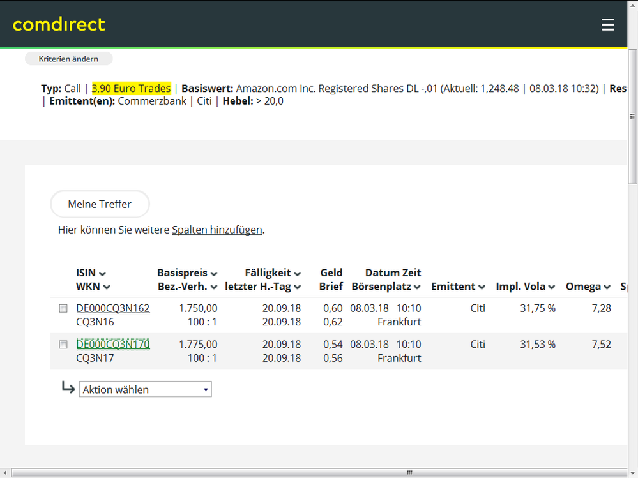Sort by Börsenplatz column arrow

click(x=417, y=287)
